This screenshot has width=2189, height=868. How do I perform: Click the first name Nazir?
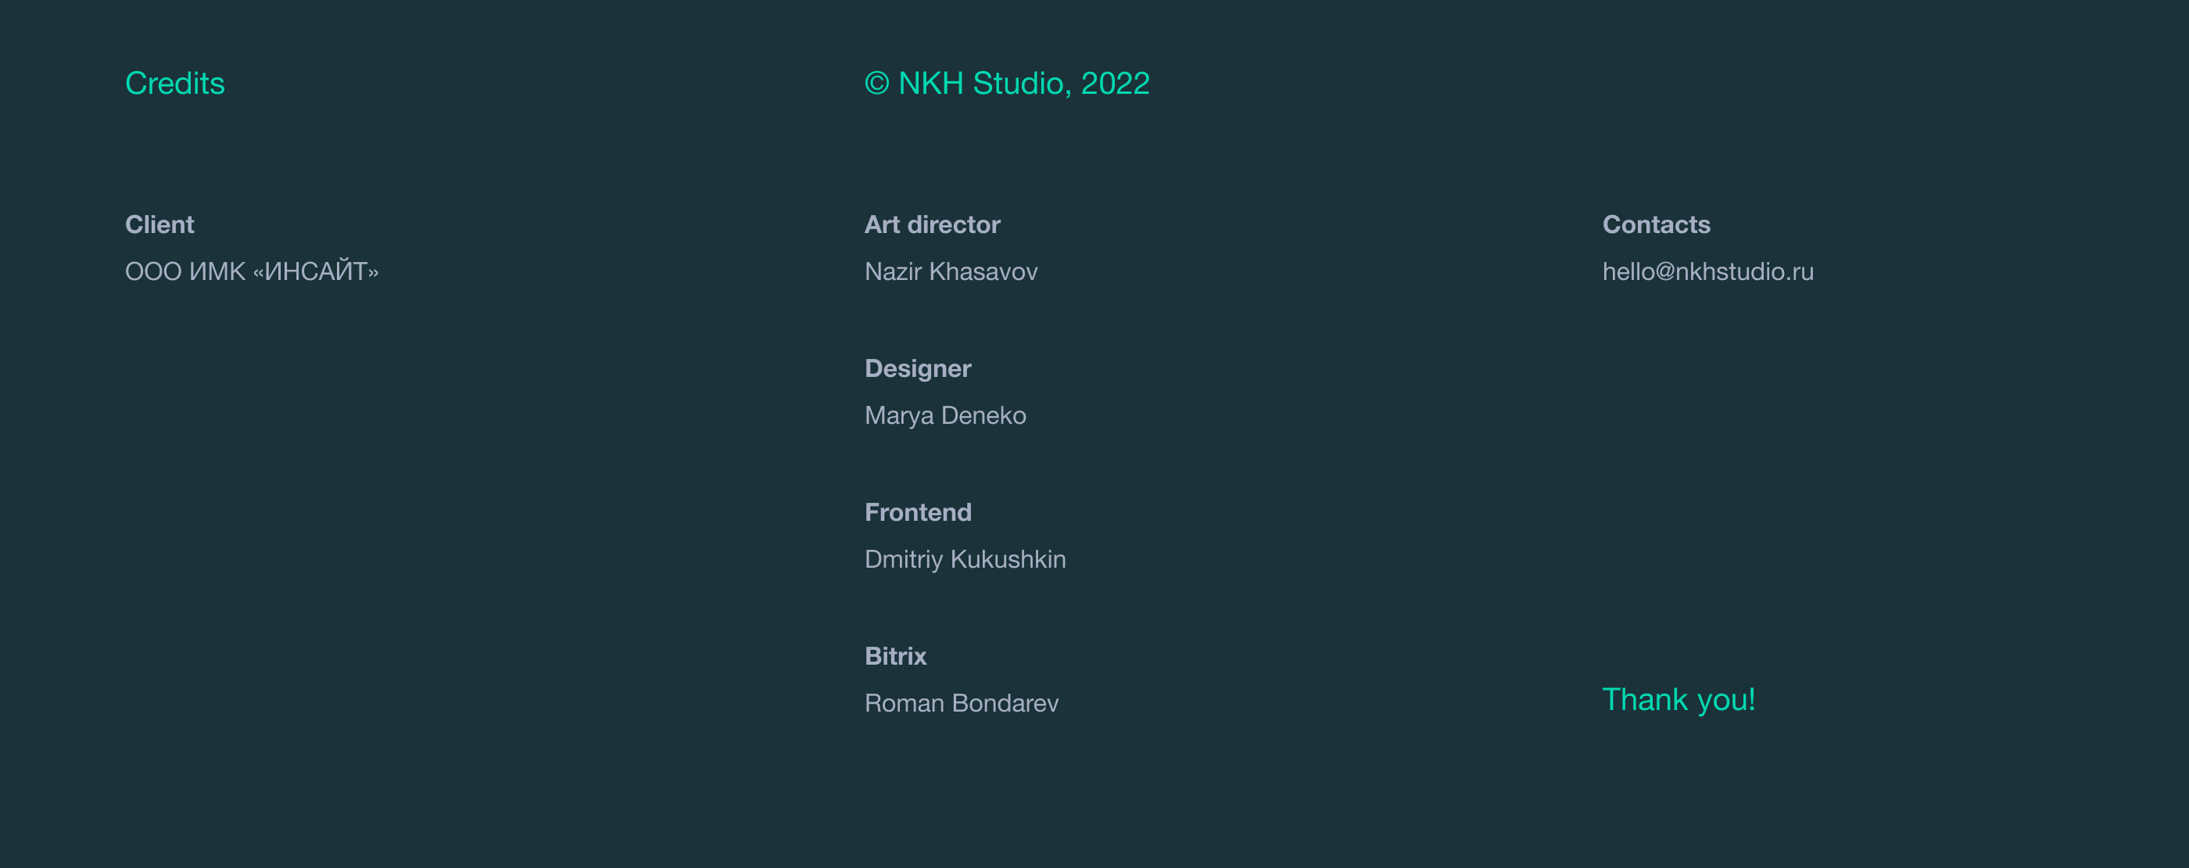tap(892, 272)
